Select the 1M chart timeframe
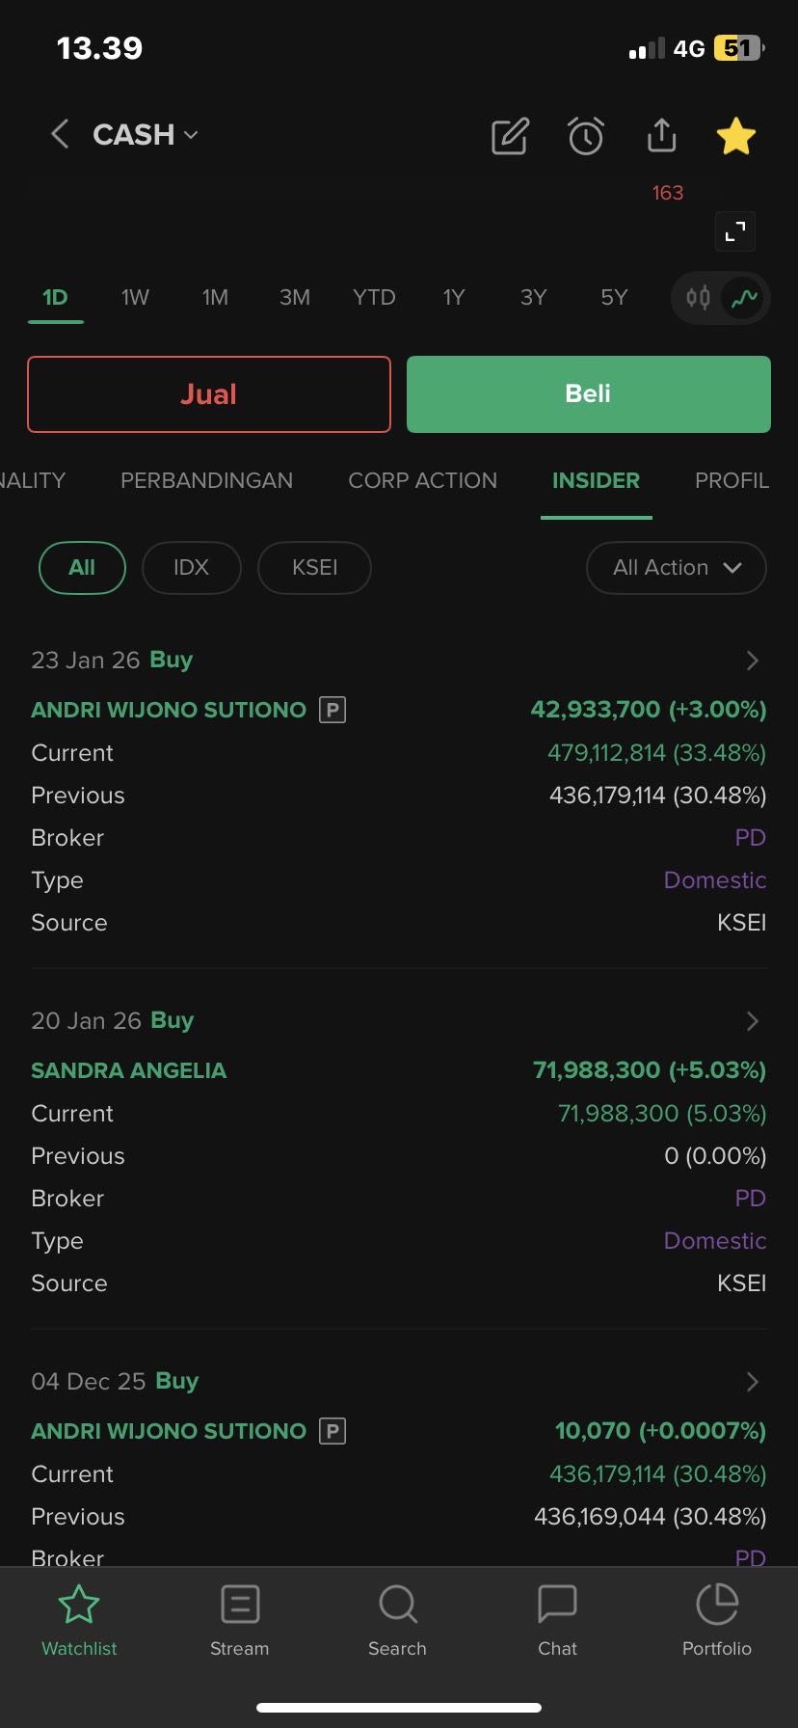798x1728 pixels. [215, 297]
